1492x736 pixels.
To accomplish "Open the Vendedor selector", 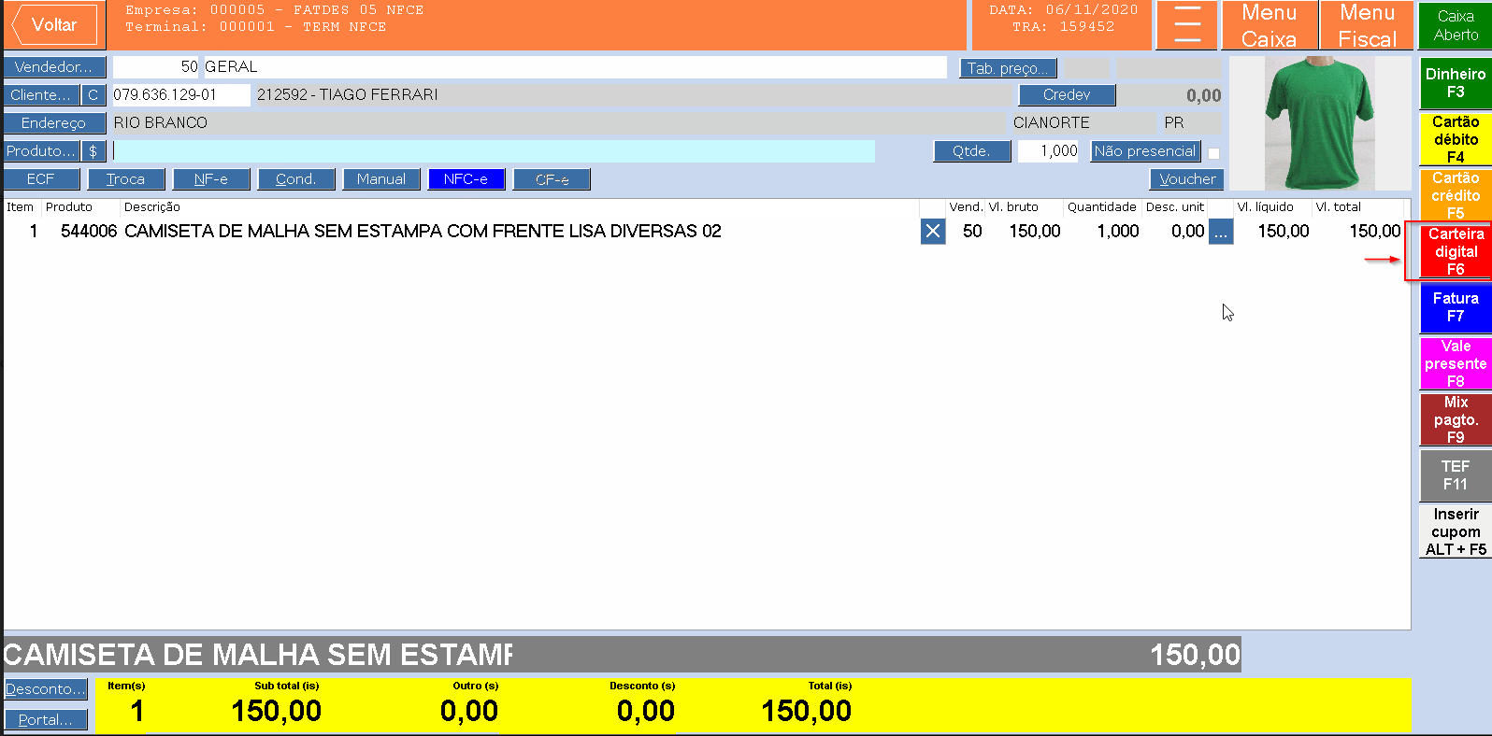I will click(54, 67).
